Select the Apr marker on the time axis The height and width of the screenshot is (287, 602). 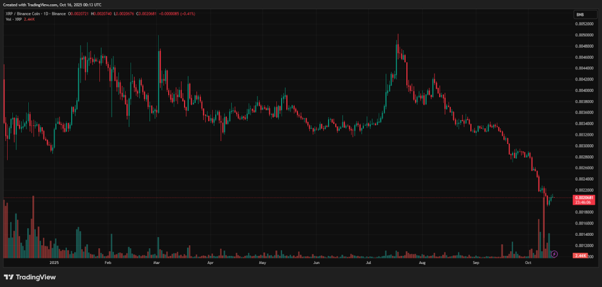click(210, 263)
